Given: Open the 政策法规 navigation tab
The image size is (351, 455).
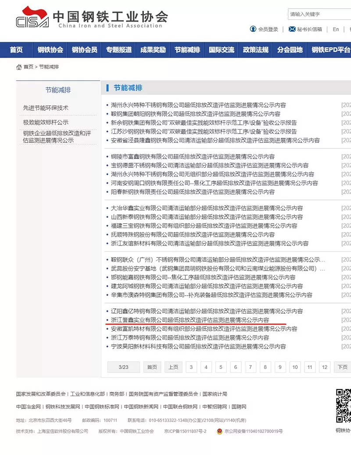Looking at the screenshot, I should 255,50.
